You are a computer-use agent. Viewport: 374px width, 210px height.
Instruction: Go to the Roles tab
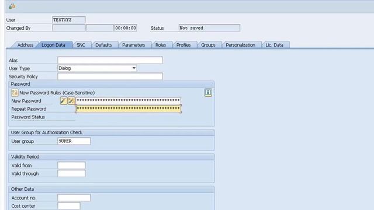[161, 45]
